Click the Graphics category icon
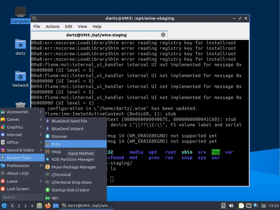280x210 pixels. coord(3,127)
